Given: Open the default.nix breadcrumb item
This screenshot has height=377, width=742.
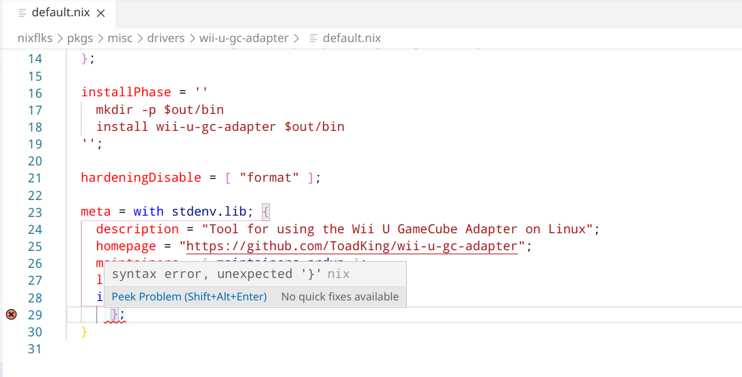Looking at the screenshot, I should coord(351,39).
